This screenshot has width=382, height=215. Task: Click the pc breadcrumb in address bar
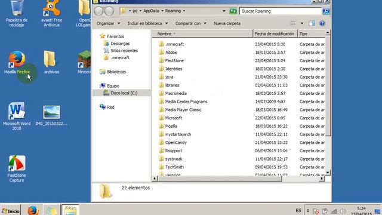(135, 11)
